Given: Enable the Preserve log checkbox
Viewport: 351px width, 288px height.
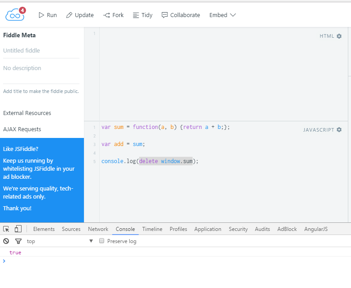Looking at the screenshot, I should (101, 241).
